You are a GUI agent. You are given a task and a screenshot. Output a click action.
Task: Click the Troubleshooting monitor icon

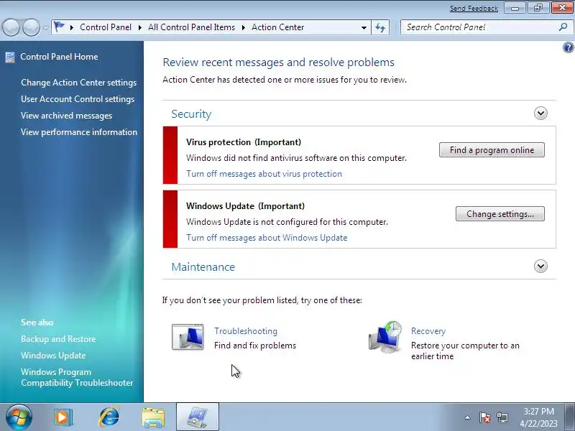[x=188, y=337]
